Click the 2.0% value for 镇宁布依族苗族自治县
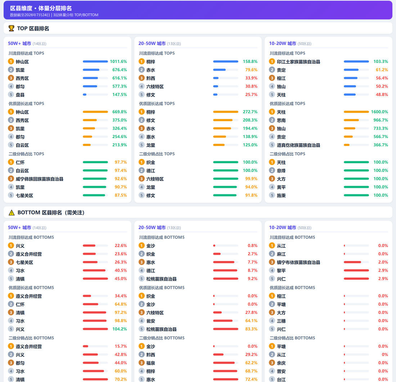Screen dimensions: 396x382 (x=383, y=262)
